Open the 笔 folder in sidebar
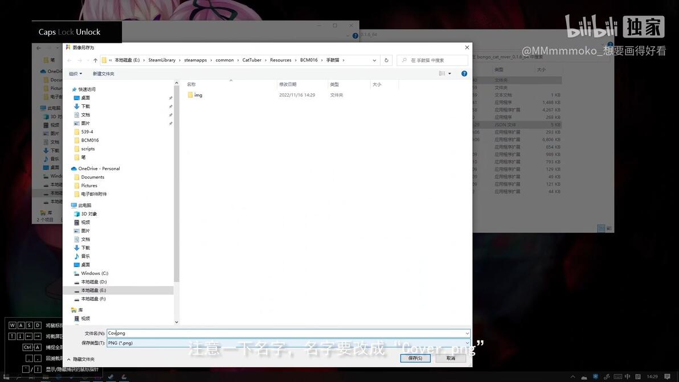The width and height of the screenshot is (679, 382). (83, 158)
